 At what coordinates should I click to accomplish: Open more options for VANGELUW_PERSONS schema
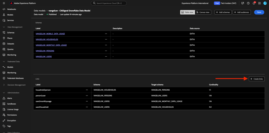[106, 51]
